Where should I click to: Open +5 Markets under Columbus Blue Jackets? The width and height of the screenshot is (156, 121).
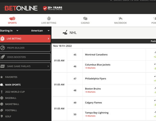pyautogui.click(x=90, y=68)
